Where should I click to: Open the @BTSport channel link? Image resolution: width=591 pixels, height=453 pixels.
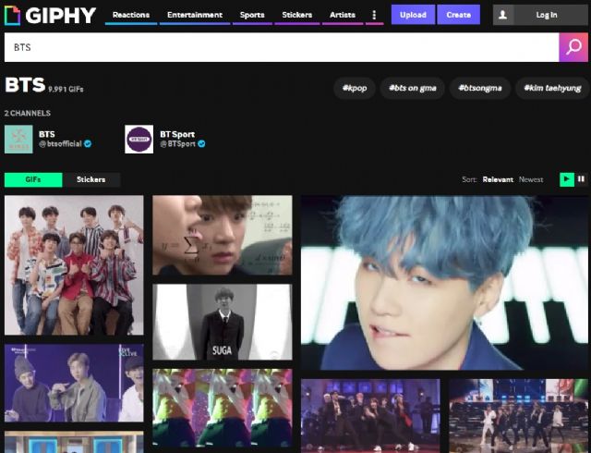[177, 144]
